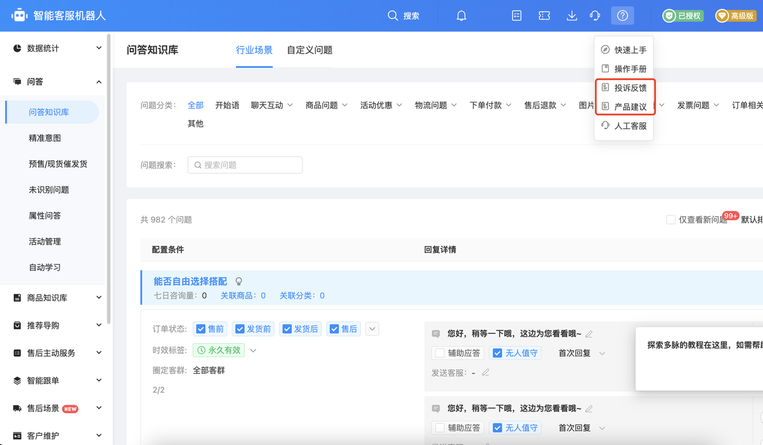Click the headset customer service icon
763x445 pixels.
[595, 16]
